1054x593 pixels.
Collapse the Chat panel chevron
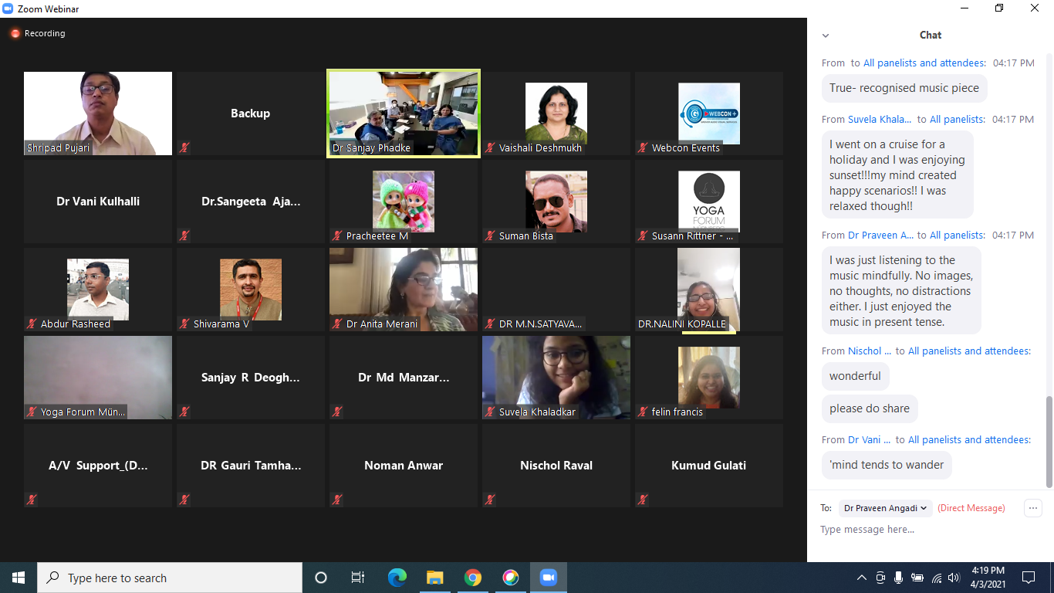point(826,36)
